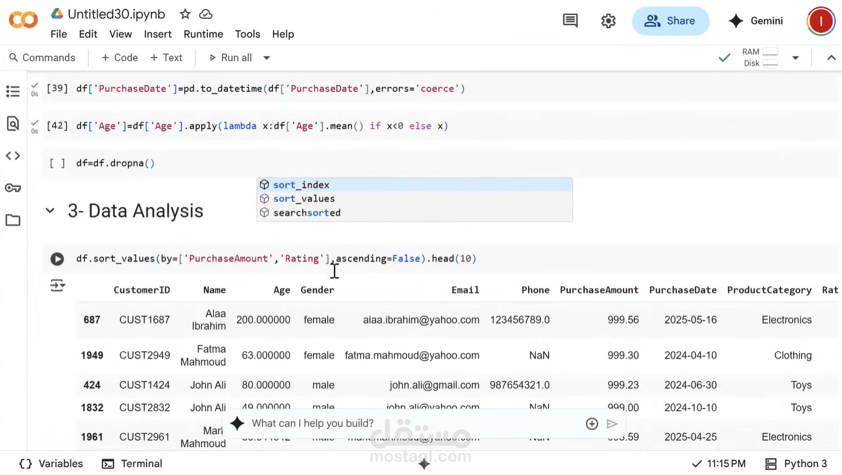The height and width of the screenshot is (475, 842).
Task: Click the Gemini sparkle in prompt box
Action: pos(237,424)
